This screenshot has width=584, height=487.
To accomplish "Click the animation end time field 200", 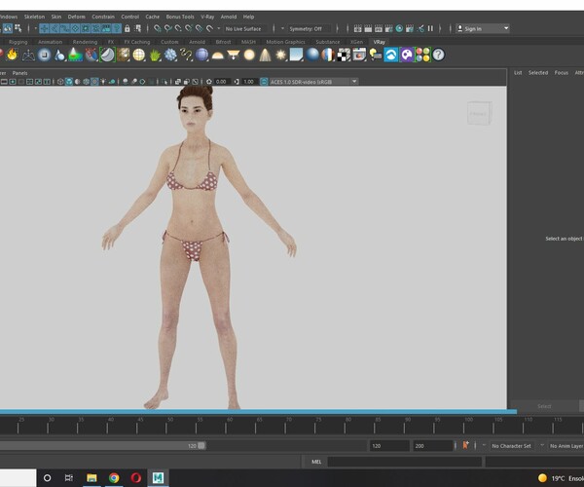I will coord(433,446).
